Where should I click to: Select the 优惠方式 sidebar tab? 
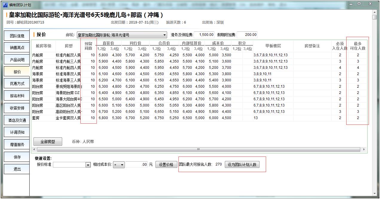[17, 84]
